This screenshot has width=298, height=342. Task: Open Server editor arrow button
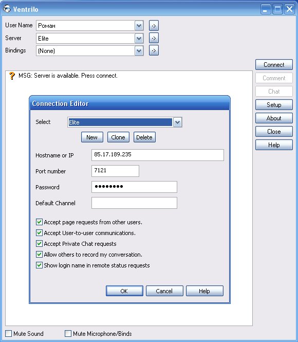[x=154, y=38]
